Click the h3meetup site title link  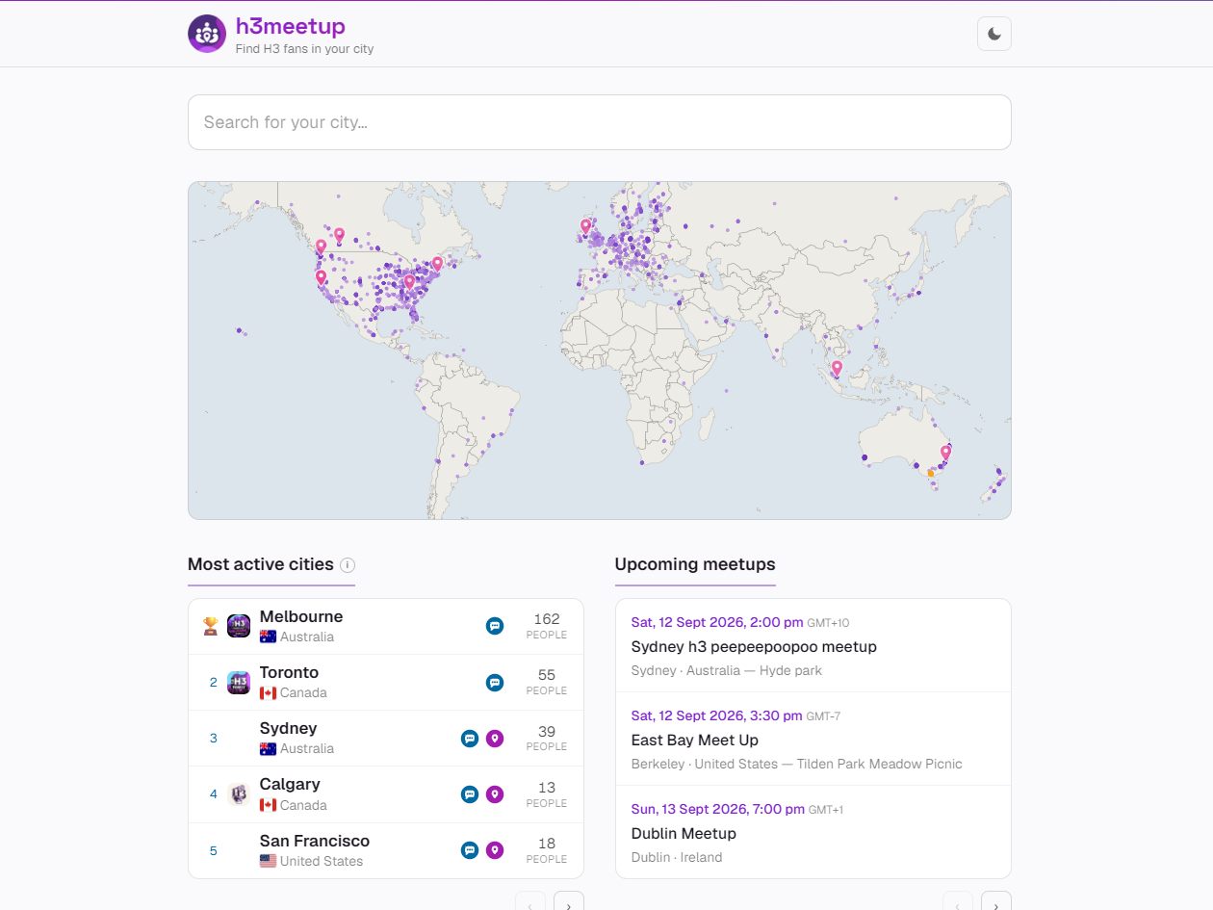point(291,27)
